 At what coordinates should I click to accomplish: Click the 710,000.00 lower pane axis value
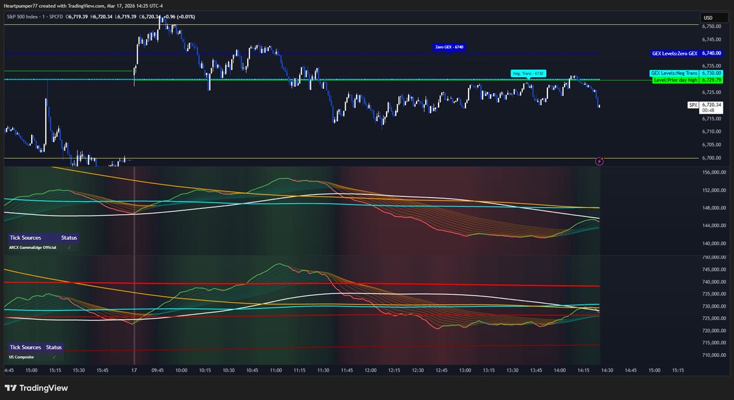point(714,355)
